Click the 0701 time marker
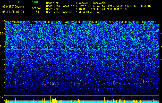 (x=17, y=22)
